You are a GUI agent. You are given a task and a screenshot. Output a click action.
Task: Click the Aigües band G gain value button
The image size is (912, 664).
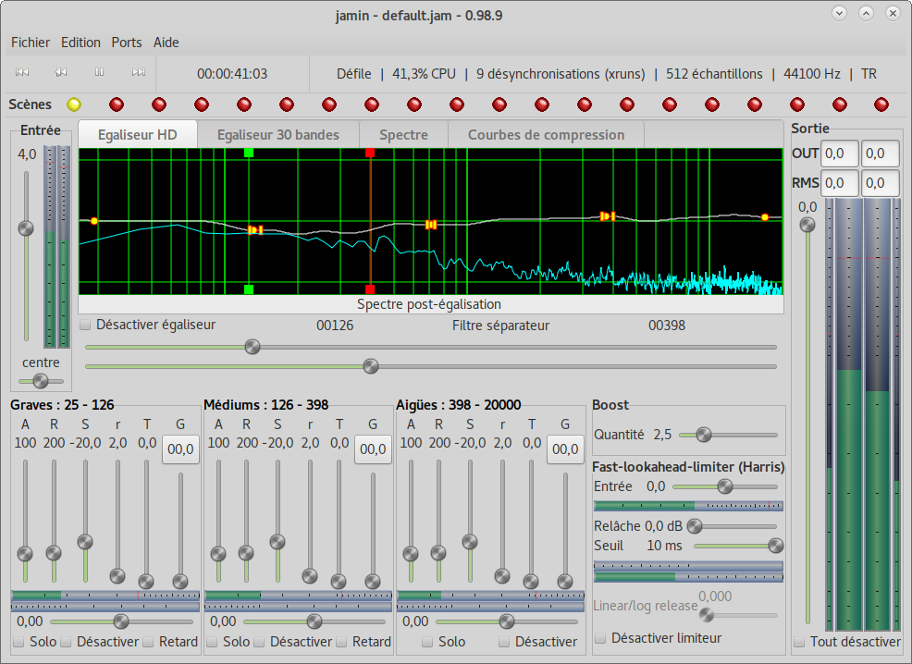pos(565,449)
